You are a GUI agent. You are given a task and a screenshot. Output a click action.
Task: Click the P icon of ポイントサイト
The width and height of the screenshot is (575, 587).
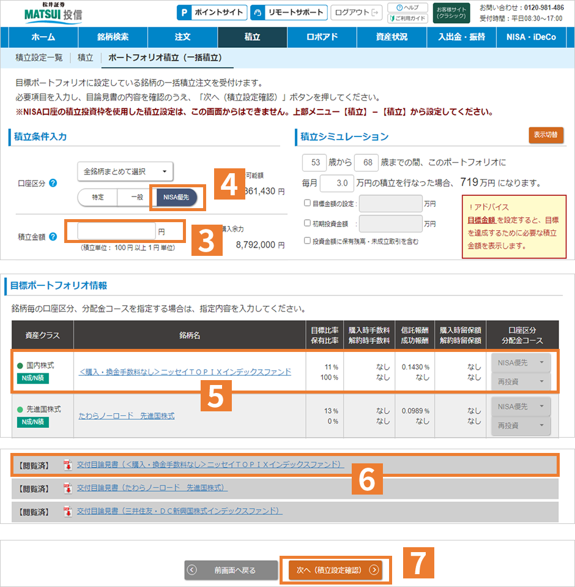[184, 12]
